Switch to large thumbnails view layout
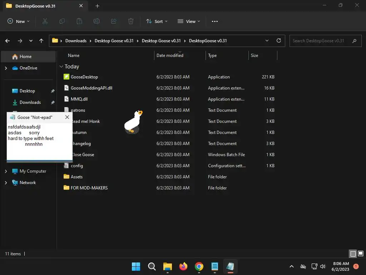366x275 pixels. [x=361, y=254]
